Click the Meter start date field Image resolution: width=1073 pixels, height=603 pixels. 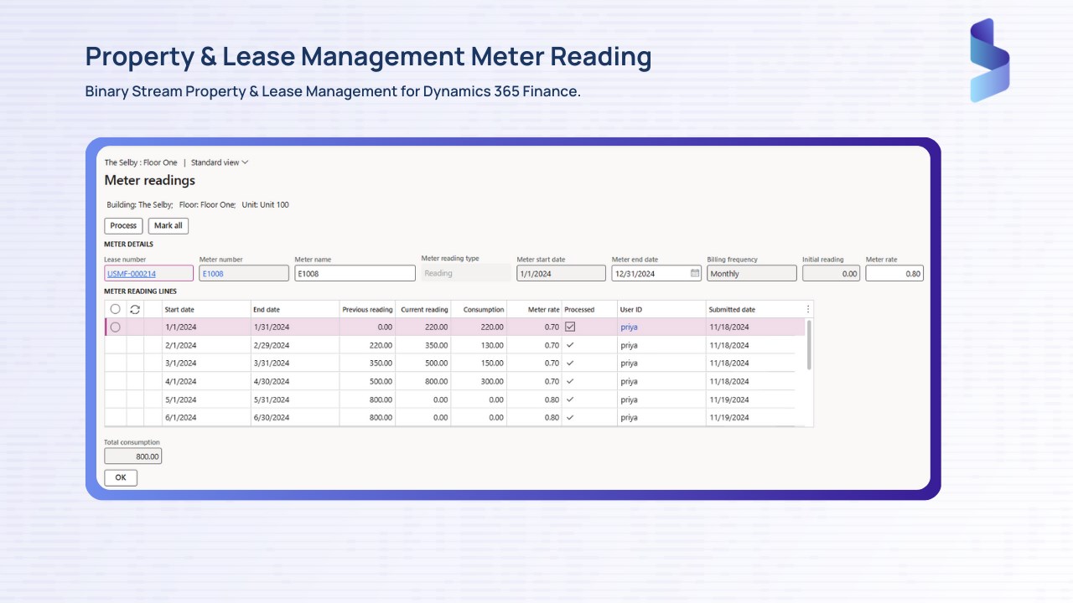(561, 273)
